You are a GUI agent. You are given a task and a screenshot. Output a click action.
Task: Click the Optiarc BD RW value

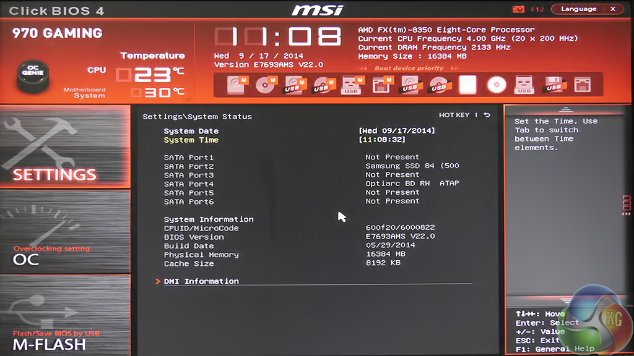pos(412,183)
